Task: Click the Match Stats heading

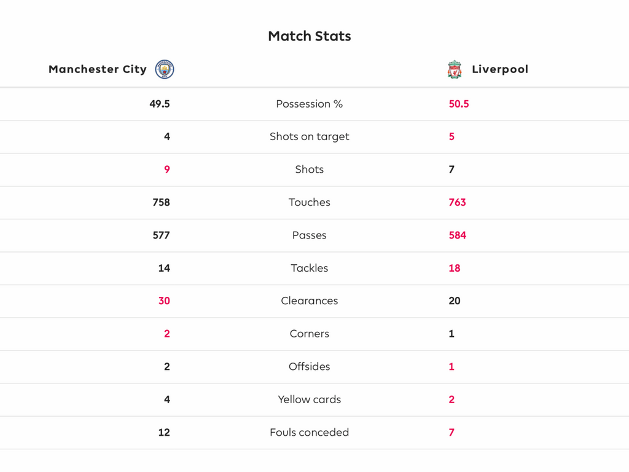Action: [x=310, y=36]
